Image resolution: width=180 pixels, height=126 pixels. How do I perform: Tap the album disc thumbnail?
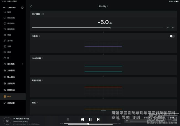pyautogui.click(x=7, y=121)
